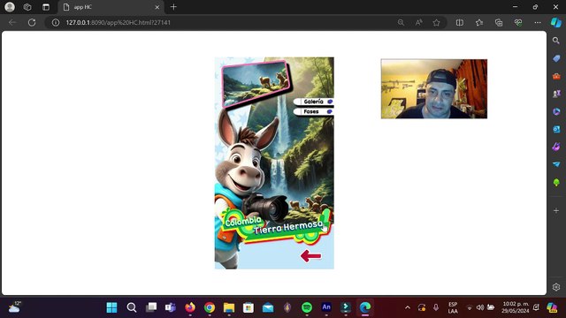Add this page to favorites with star

(x=436, y=22)
